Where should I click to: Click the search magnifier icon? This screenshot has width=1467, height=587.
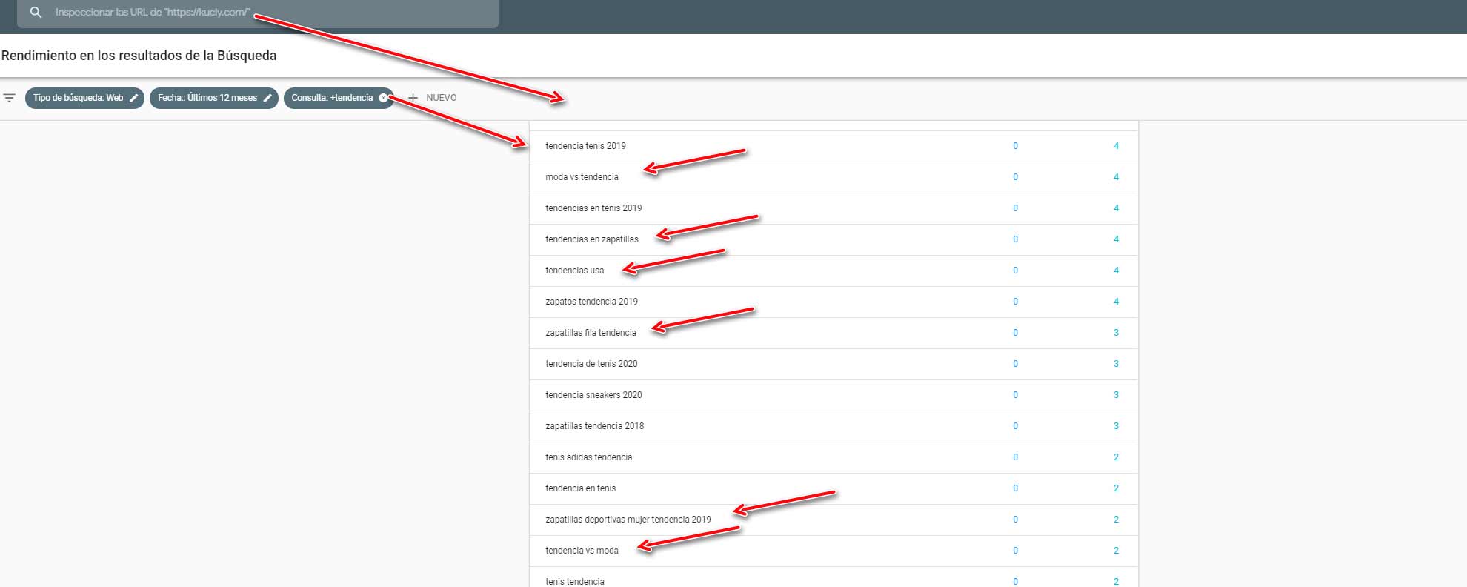click(x=36, y=13)
